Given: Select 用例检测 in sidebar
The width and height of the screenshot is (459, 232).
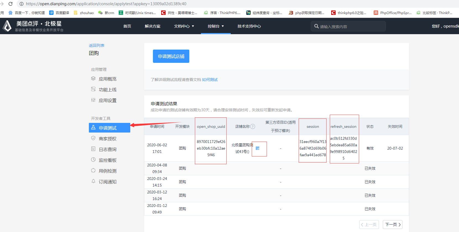Looking at the screenshot, I should click(x=108, y=171).
